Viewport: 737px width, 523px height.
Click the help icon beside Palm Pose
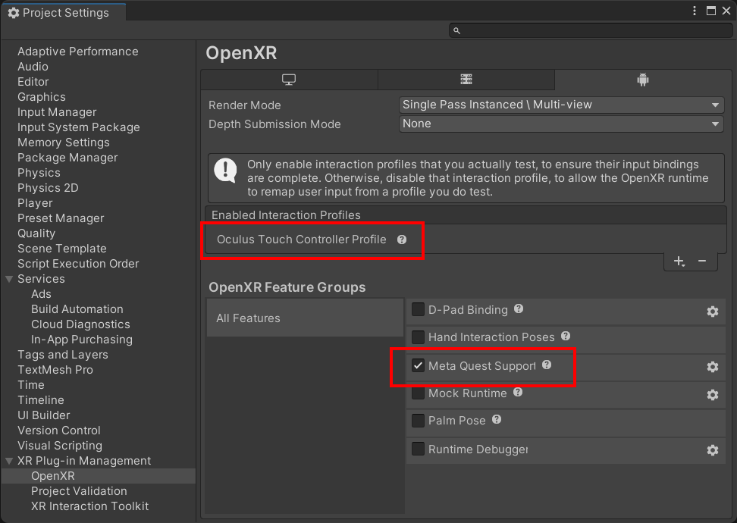pyautogui.click(x=497, y=419)
